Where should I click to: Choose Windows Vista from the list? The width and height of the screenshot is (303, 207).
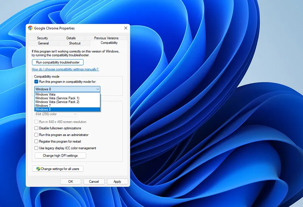point(67,94)
